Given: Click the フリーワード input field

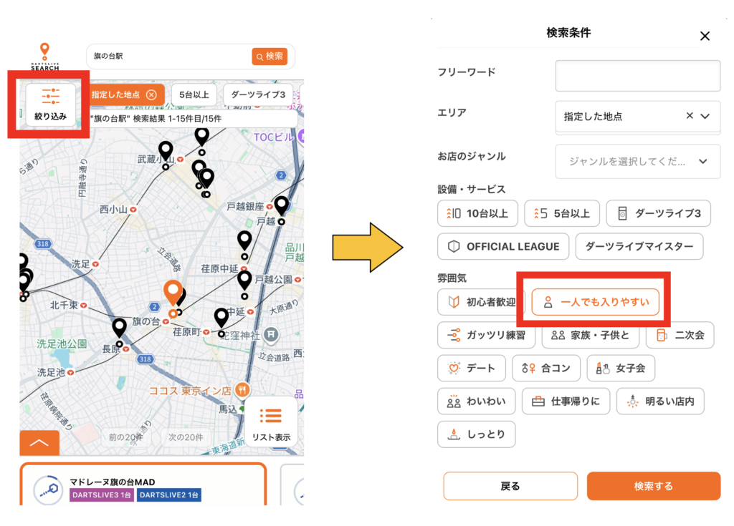Looking at the screenshot, I should (637, 76).
